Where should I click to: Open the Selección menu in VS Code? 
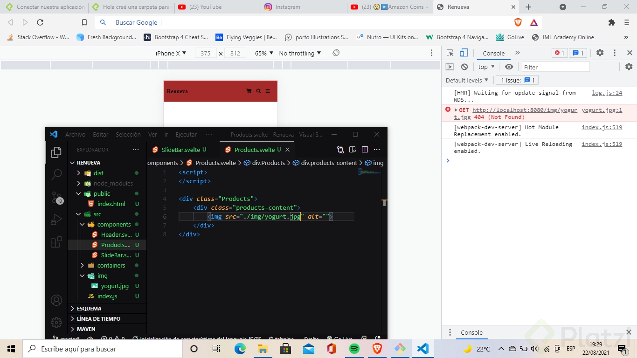point(128,134)
